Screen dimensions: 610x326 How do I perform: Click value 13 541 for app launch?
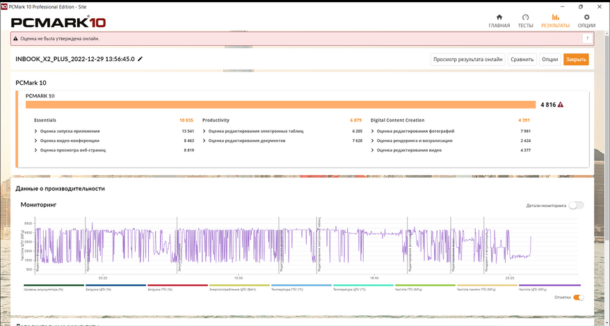pyautogui.click(x=188, y=131)
